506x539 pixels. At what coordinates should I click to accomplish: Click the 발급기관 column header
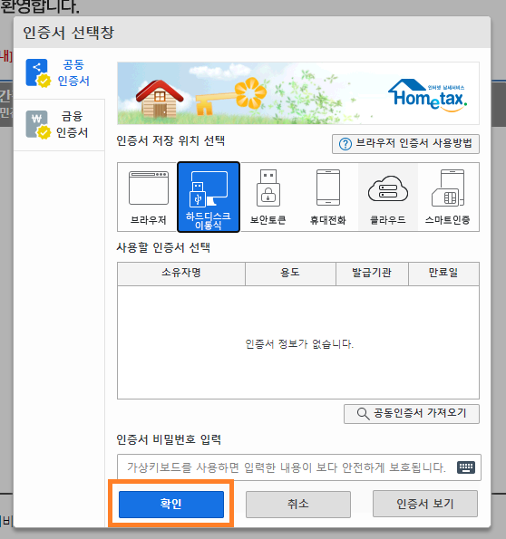click(372, 274)
